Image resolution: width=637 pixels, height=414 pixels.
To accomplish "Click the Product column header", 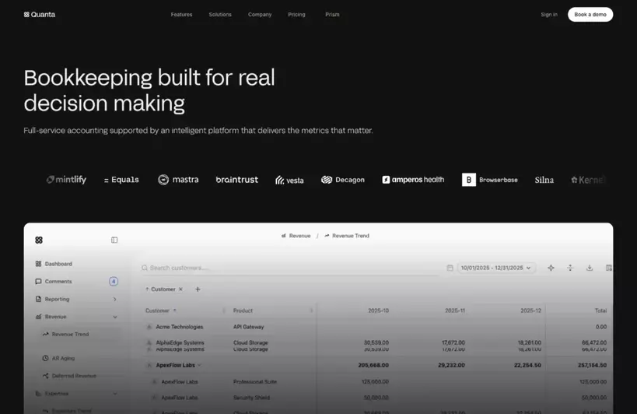I will coord(243,310).
